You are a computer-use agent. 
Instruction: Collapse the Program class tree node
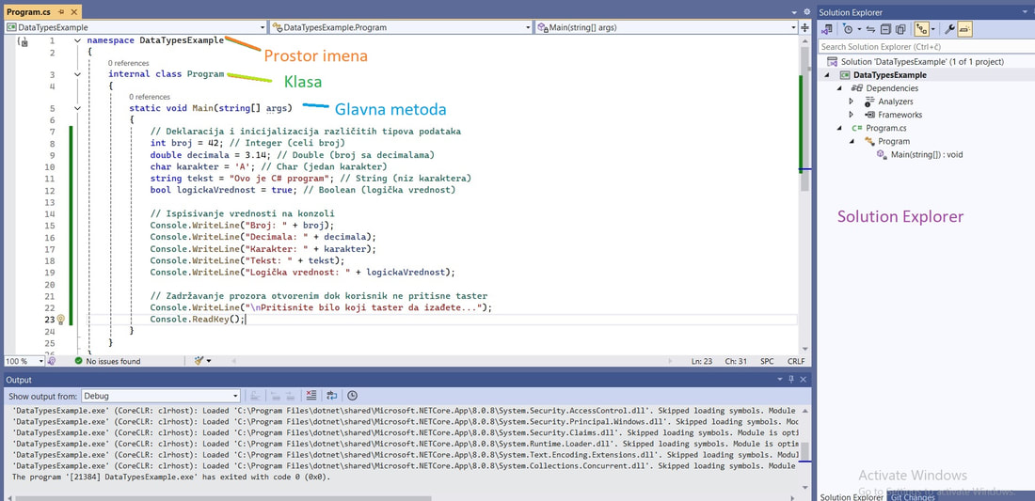pyautogui.click(x=852, y=141)
